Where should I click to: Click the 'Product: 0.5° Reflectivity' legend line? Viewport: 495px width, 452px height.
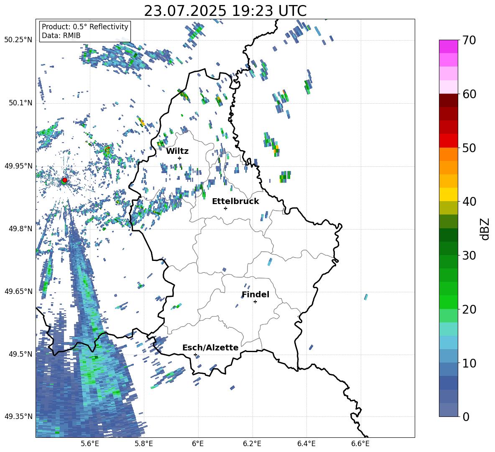(85, 26)
